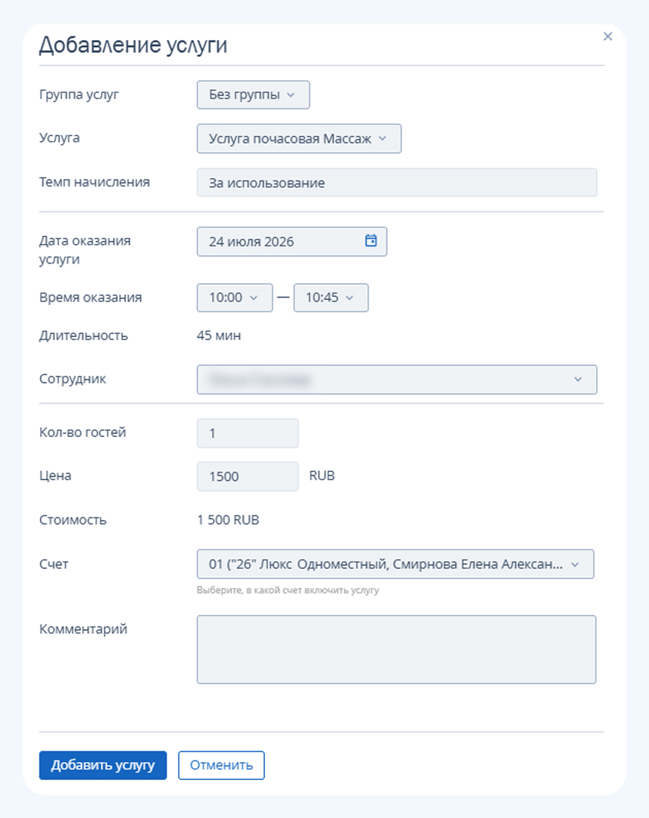The height and width of the screenshot is (818, 649).
Task: Click the cost value 1 500 RUB
Action: tap(228, 520)
